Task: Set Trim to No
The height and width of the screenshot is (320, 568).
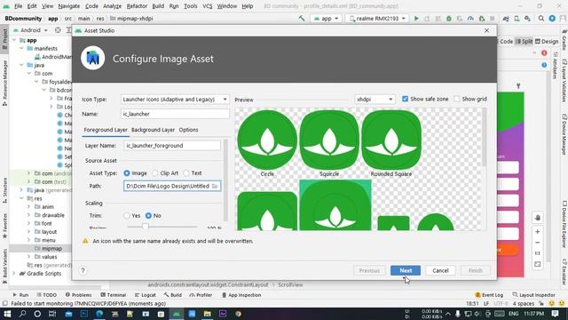Action: click(x=148, y=215)
